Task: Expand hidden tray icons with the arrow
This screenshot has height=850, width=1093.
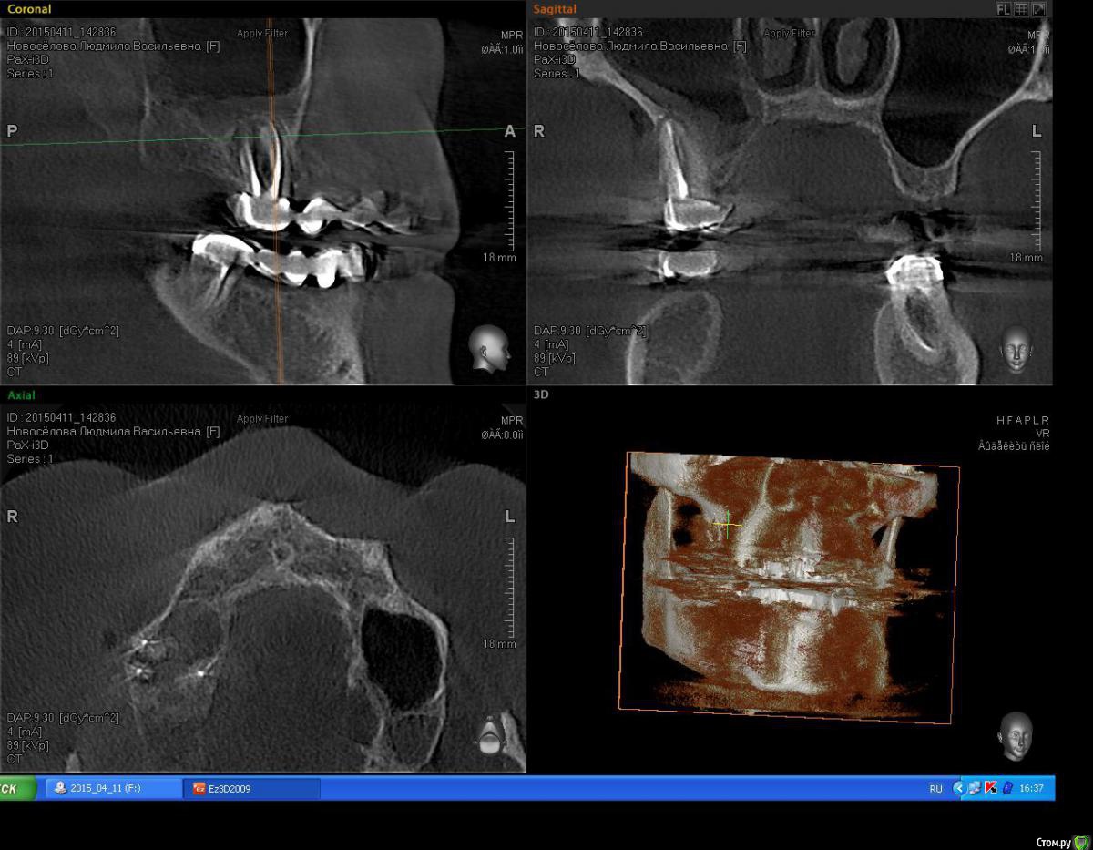Action: pyautogui.click(x=958, y=788)
